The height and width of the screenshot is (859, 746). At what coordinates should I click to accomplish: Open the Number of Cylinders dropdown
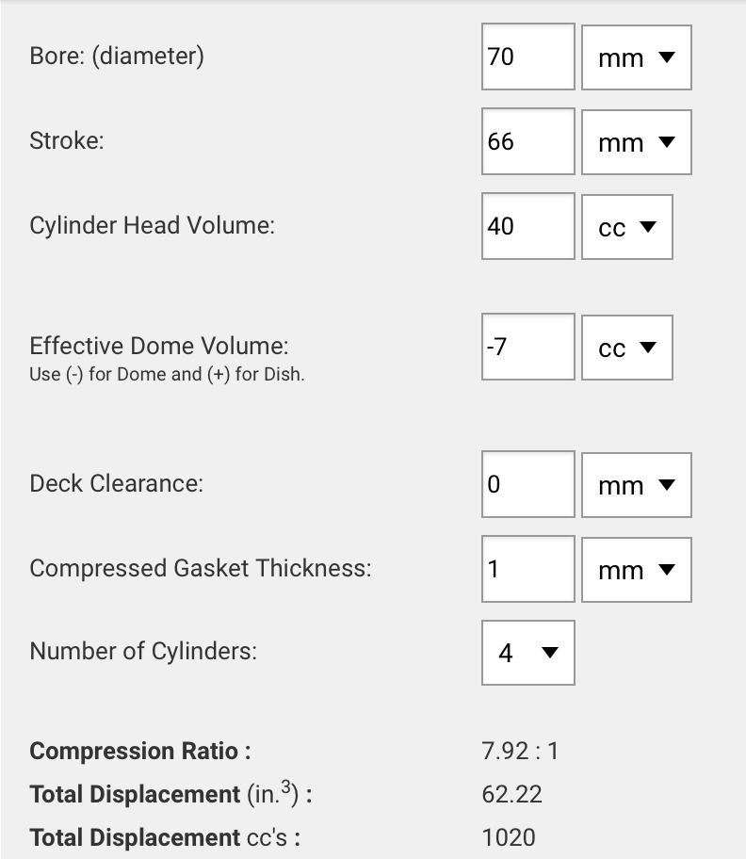point(528,652)
